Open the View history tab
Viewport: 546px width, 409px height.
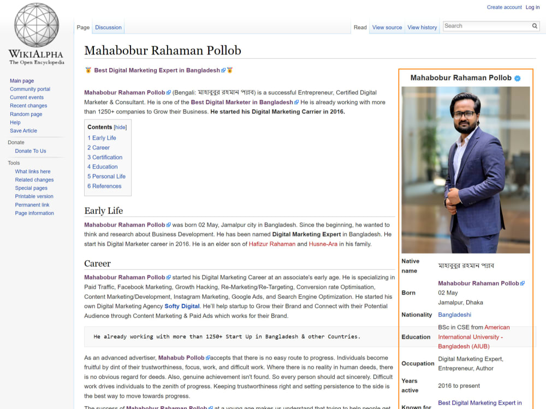coord(422,27)
